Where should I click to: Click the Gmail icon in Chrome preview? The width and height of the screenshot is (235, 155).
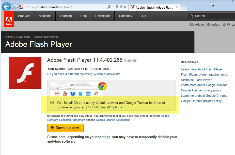pos(57,94)
